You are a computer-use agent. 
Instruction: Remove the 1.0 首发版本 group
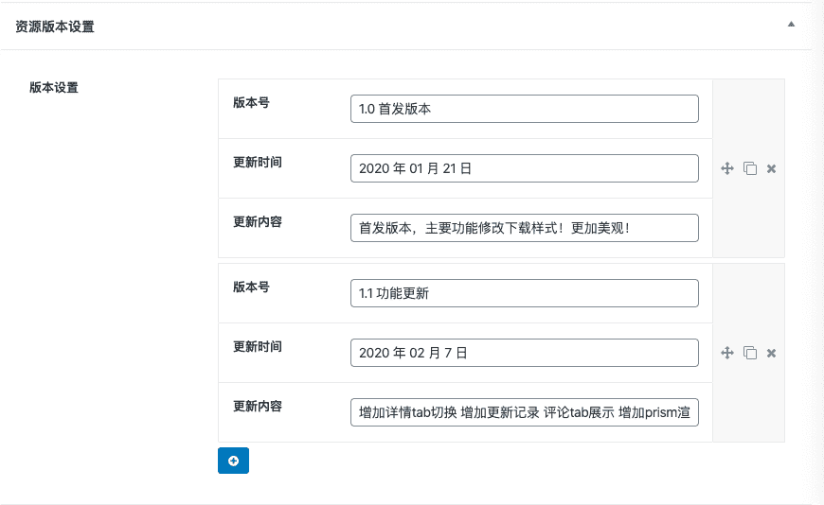(x=772, y=168)
